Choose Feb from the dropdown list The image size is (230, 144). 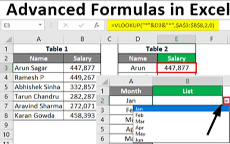(x=181, y=115)
